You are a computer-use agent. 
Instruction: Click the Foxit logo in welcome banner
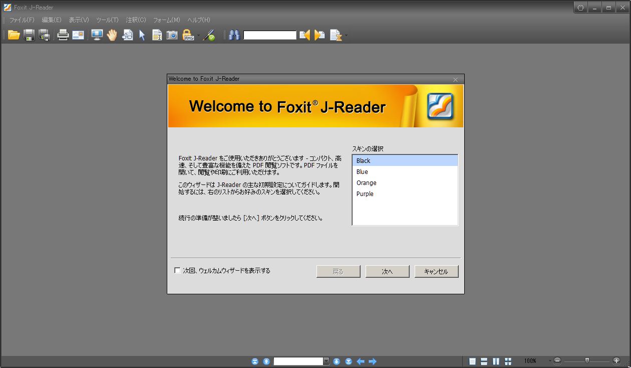pyautogui.click(x=440, y=106)
